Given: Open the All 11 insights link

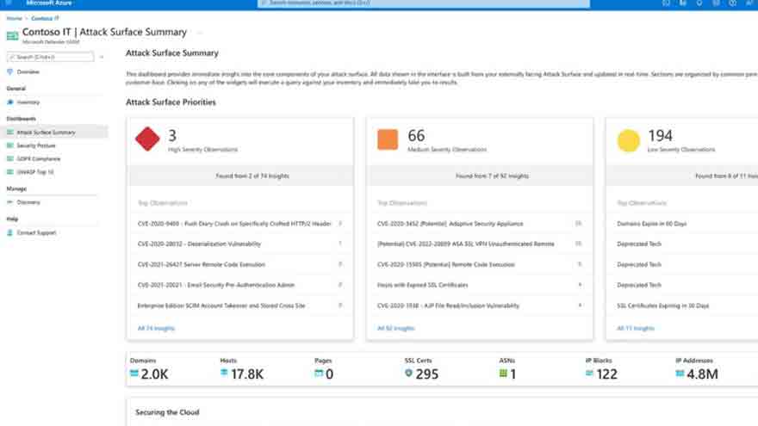Looking at the screenshot, I should click(636, 328).
